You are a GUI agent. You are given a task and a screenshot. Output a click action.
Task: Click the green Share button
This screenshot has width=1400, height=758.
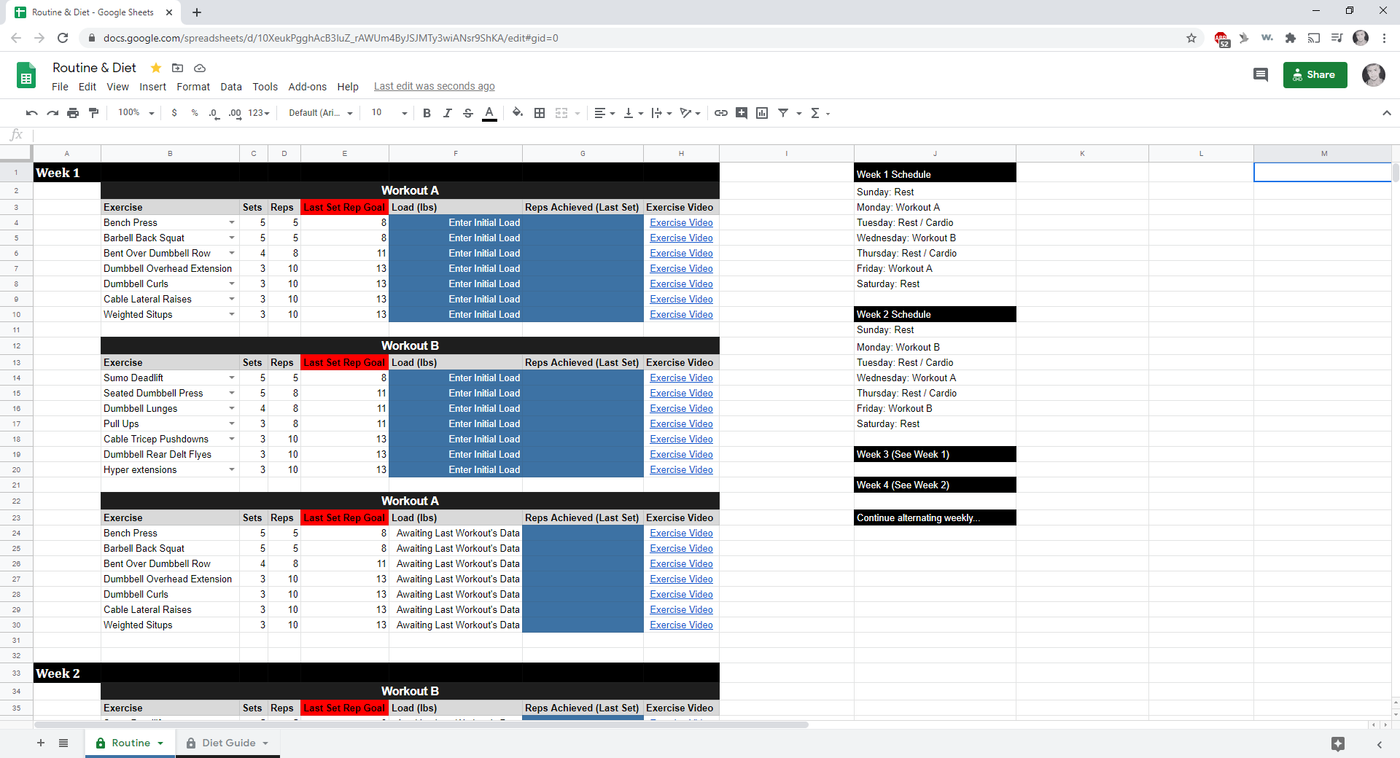point(1314,74)
